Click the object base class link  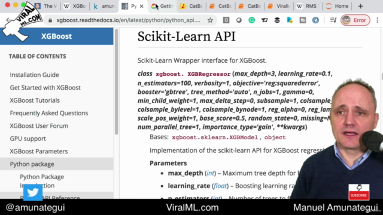[x=275, y=137]
